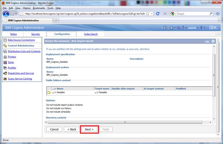This screenshot has height=144, width=223.
Task: Click the Help link in wizard header
Action: (207, 41)
